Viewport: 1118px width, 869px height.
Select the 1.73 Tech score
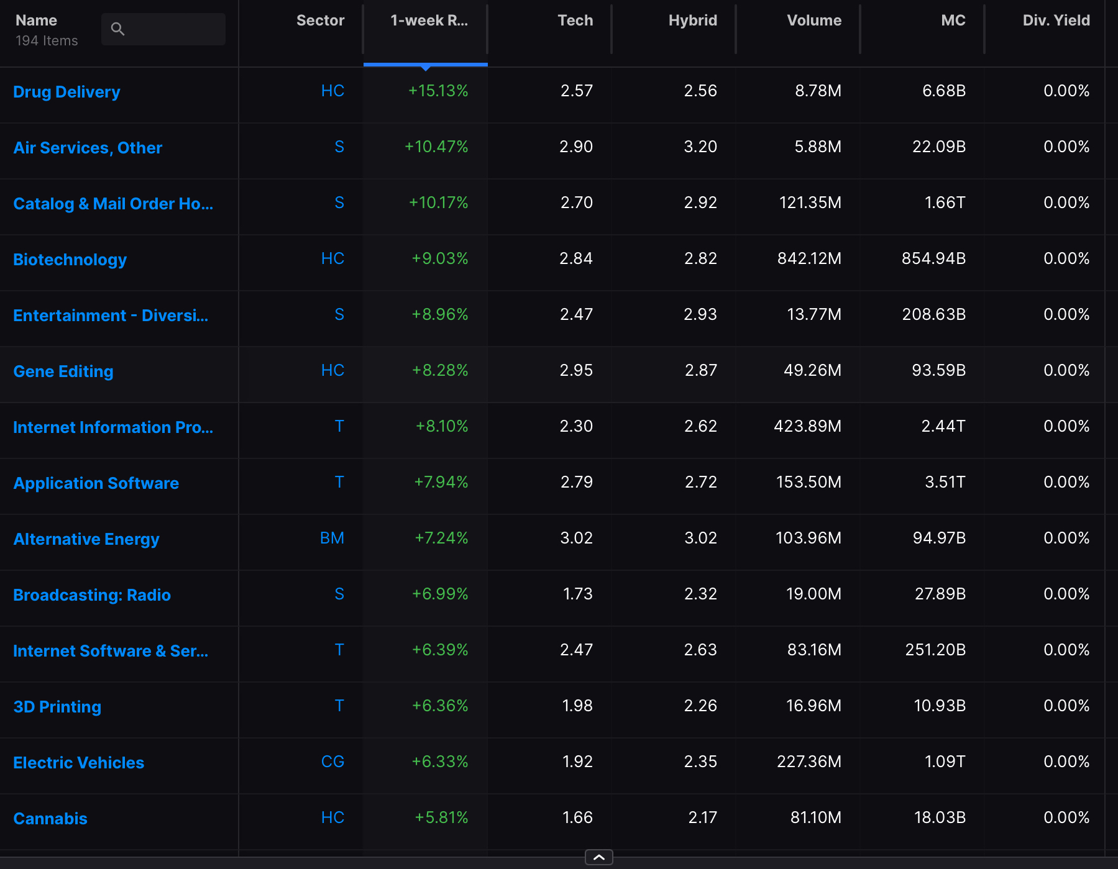click(578, 594)
